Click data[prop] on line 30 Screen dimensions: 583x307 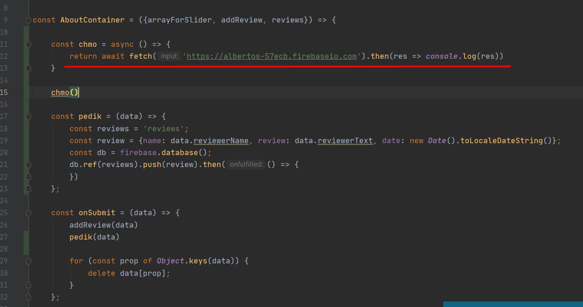(143, 273)
